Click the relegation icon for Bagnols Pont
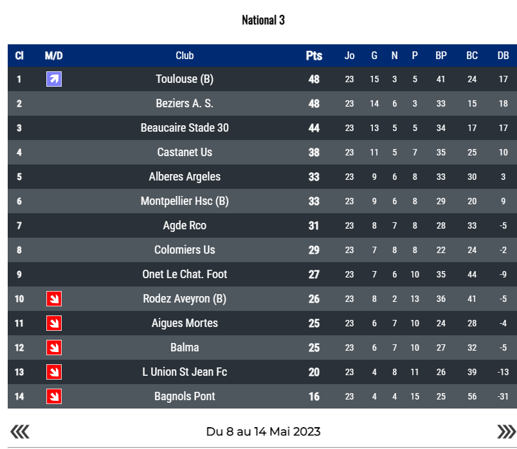 tap(54, 396)
